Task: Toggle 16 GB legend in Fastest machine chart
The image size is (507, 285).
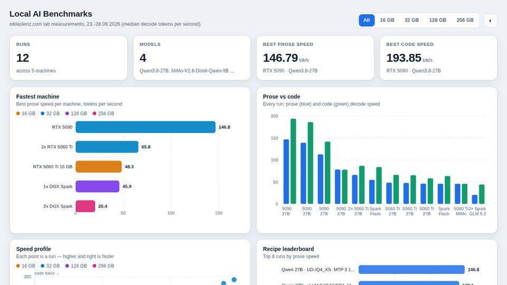Action: 25,113
